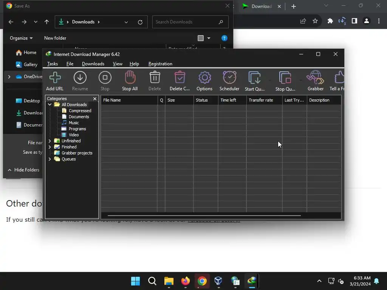This screenshot has height=290, width=387.
Task: Open Chrome three-dot menu
Action: [x=379, y=21]
